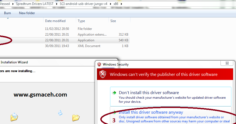Image resolution: width=236 pixels, height=124 pixels.
Task: Click the envelope folder icon in the Installation Wizard
Action: click(x=14, y=117)
